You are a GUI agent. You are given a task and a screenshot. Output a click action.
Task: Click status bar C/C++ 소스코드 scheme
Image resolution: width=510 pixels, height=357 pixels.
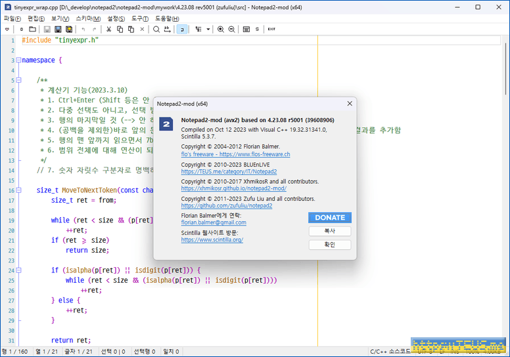click(390, 352)
